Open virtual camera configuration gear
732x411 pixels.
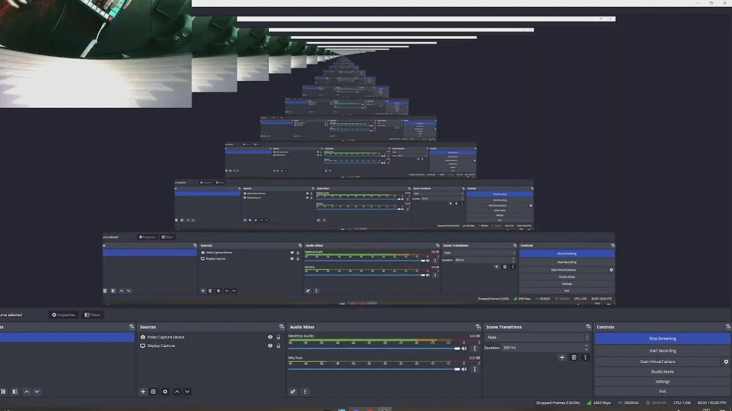(x=726, y=361)
